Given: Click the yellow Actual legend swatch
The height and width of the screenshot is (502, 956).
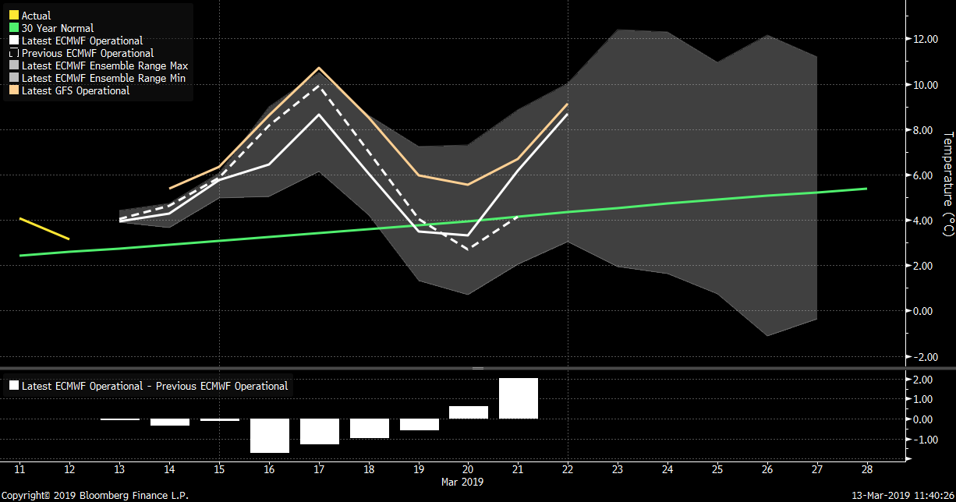Looking at the screenshot, I should [13, 16].
